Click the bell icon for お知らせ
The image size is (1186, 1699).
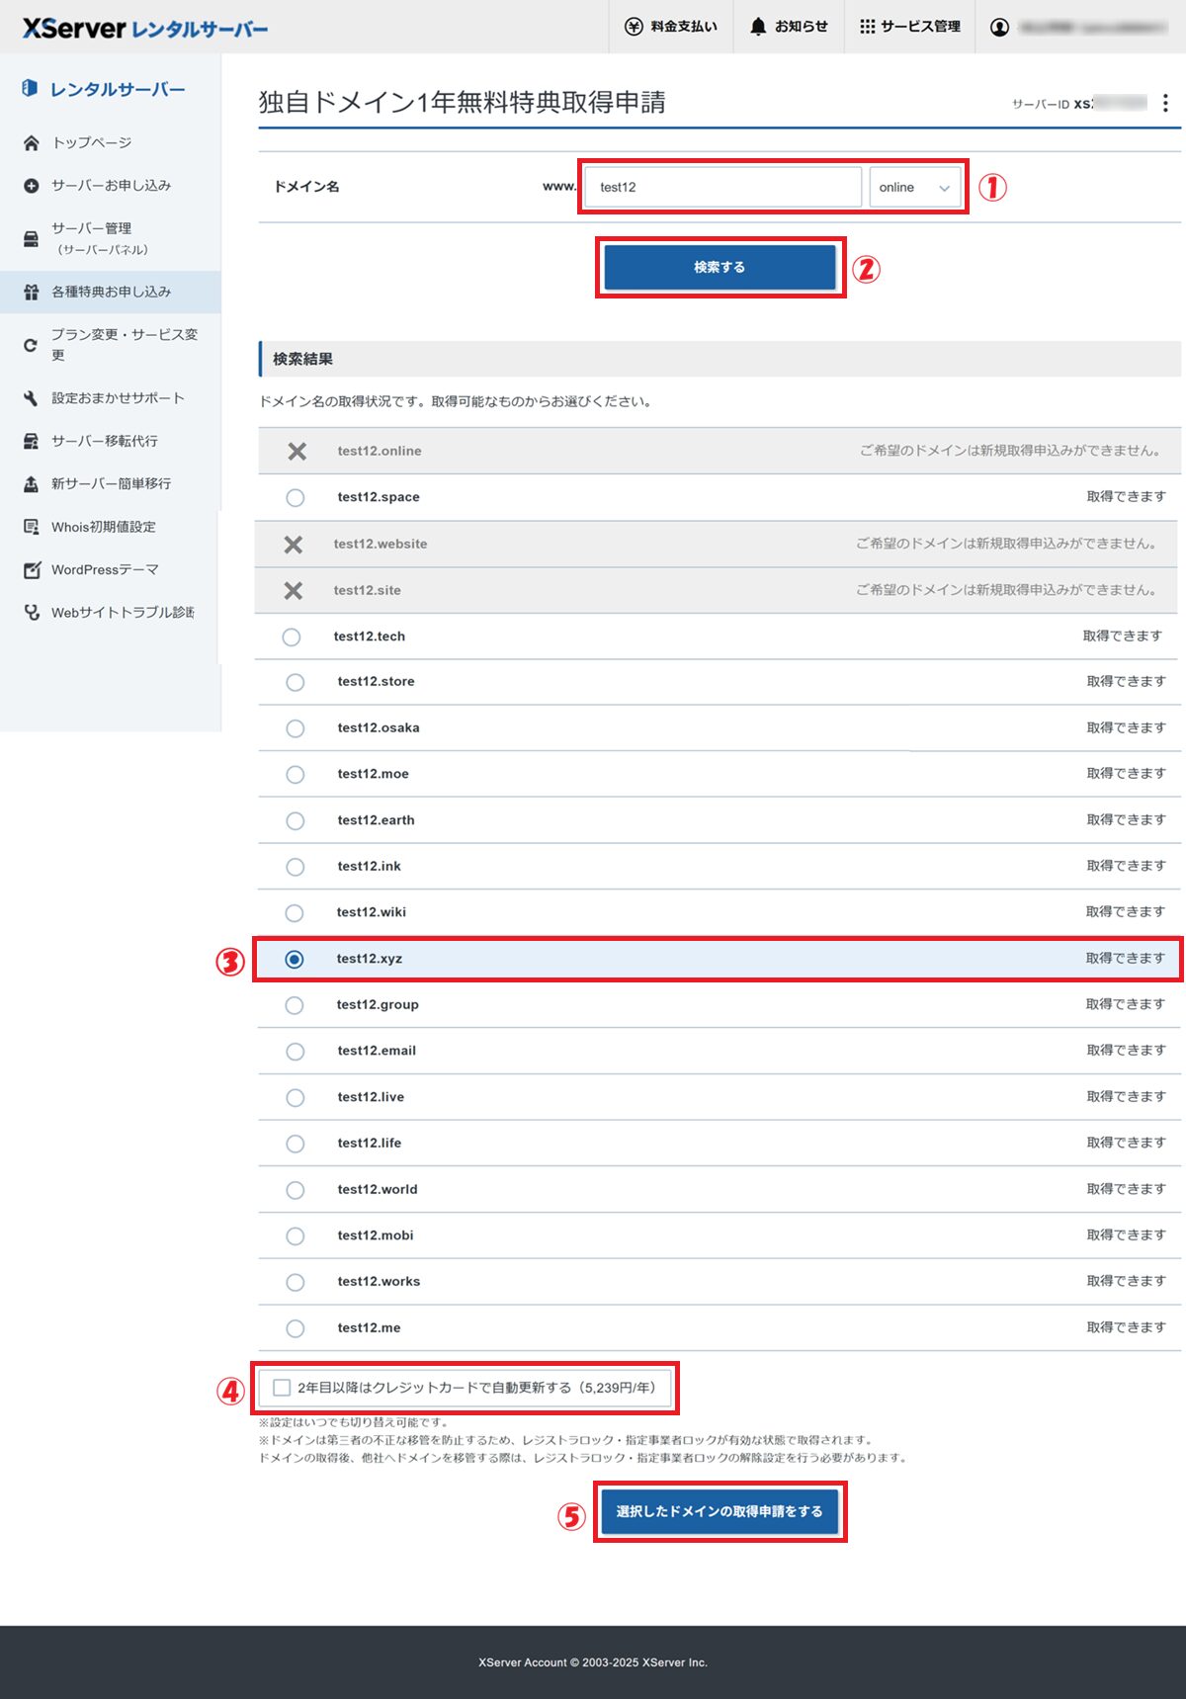(x=758, y=27)
